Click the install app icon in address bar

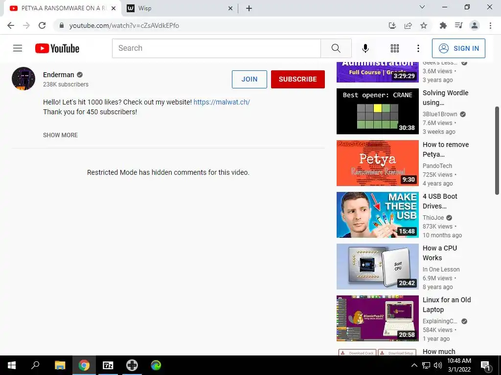point(392,25)
